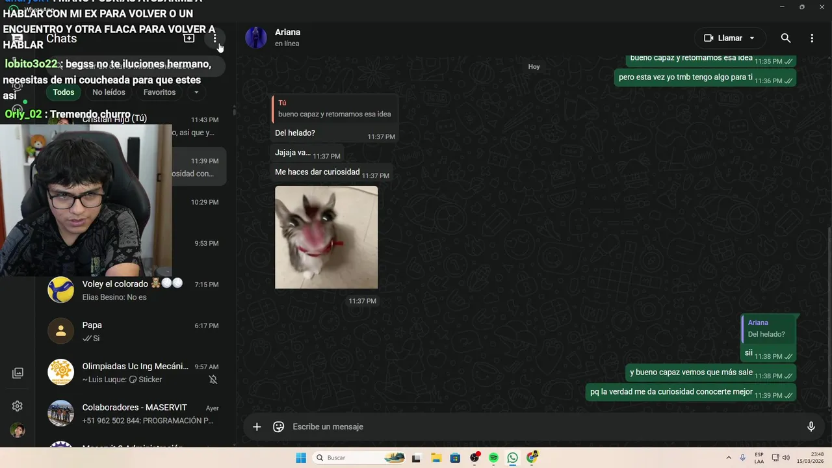Select the Todos filter tab
Viewport: 832px width, 468px height.
pyautogui.click(x=64, y=92)
